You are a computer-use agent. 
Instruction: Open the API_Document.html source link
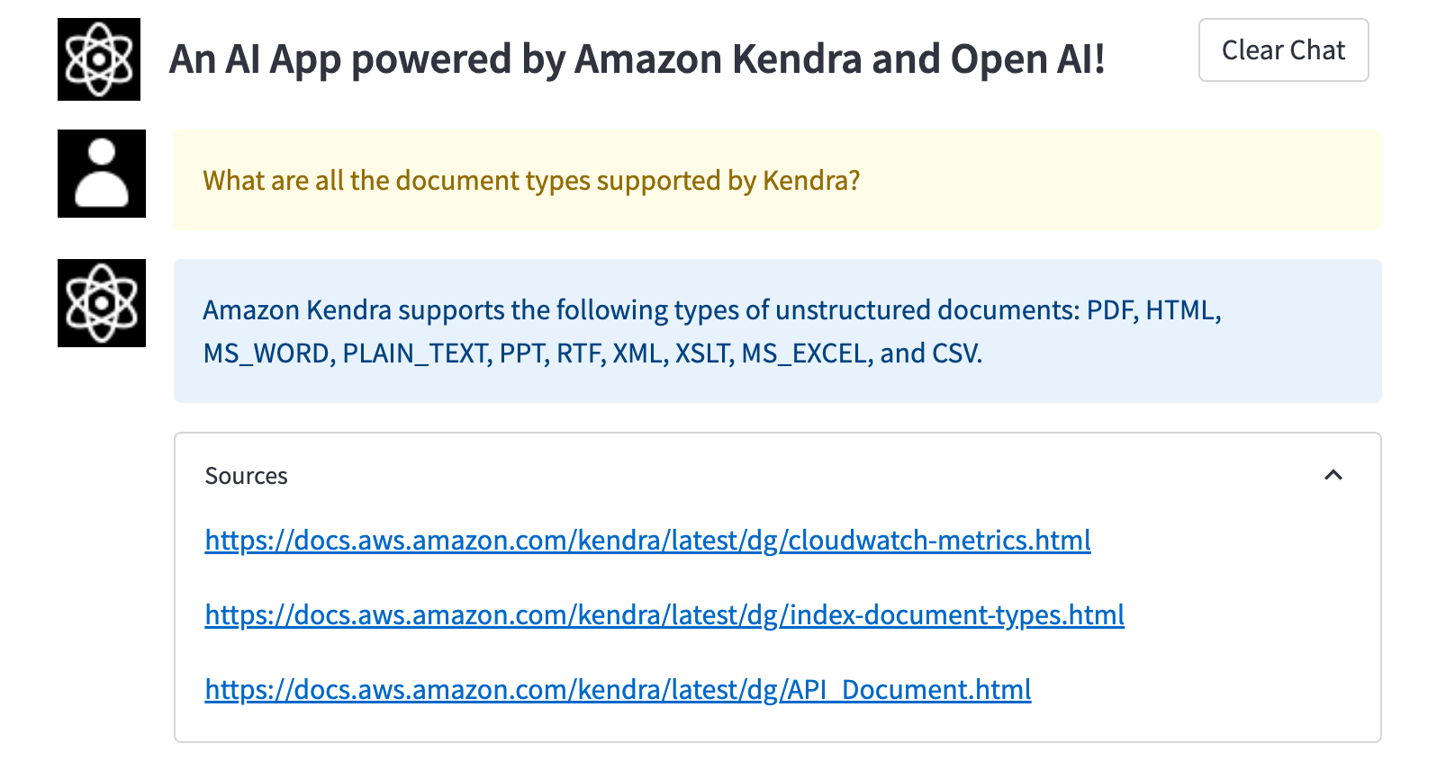[617, 689]
